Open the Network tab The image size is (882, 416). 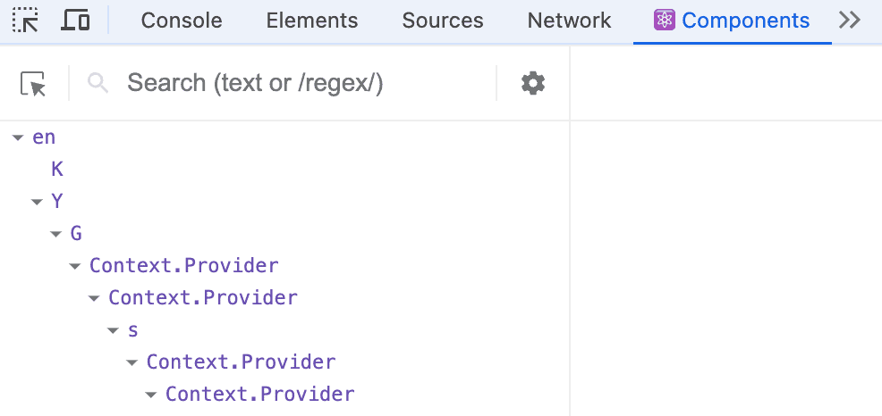point(569,21)
